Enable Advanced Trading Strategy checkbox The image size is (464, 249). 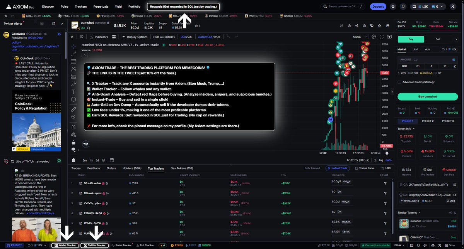(x=399, y=82)
